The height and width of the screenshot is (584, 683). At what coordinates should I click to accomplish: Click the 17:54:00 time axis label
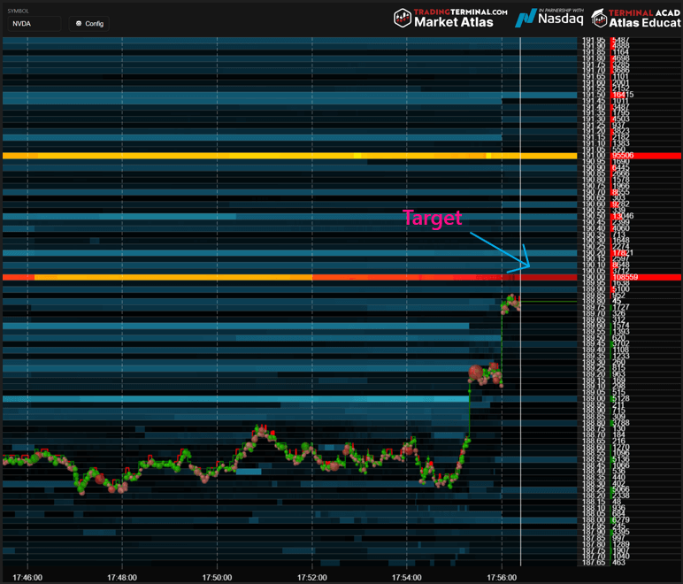(406, 576)
